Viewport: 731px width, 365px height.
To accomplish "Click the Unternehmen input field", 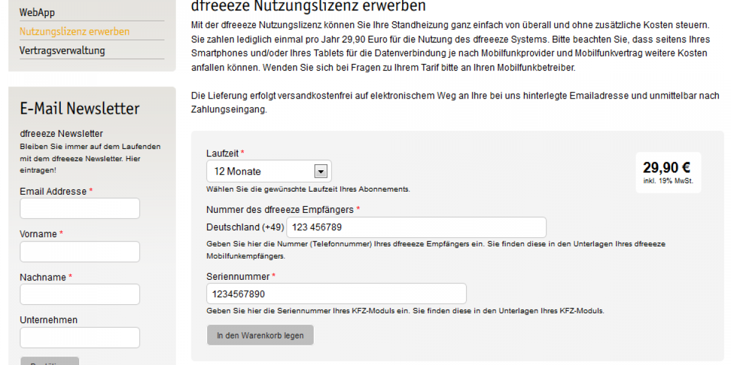I will [80, 338].
